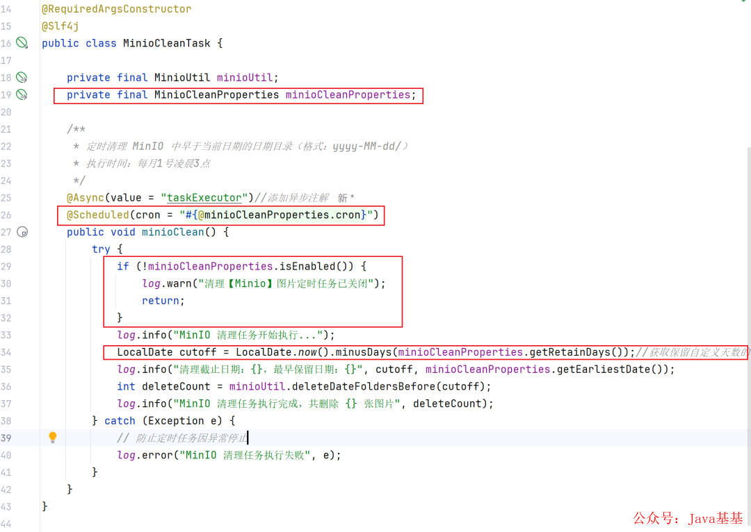Click the catch keyword
Image resolution: width=751 pixels, height=532 pixels.
pos(120,421)
